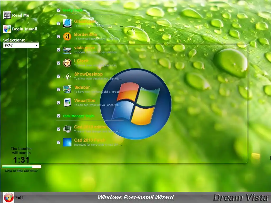The image size is (271, 203).
Task: Uncheck the VisualTibs checkbox
Action: [58, 103]
